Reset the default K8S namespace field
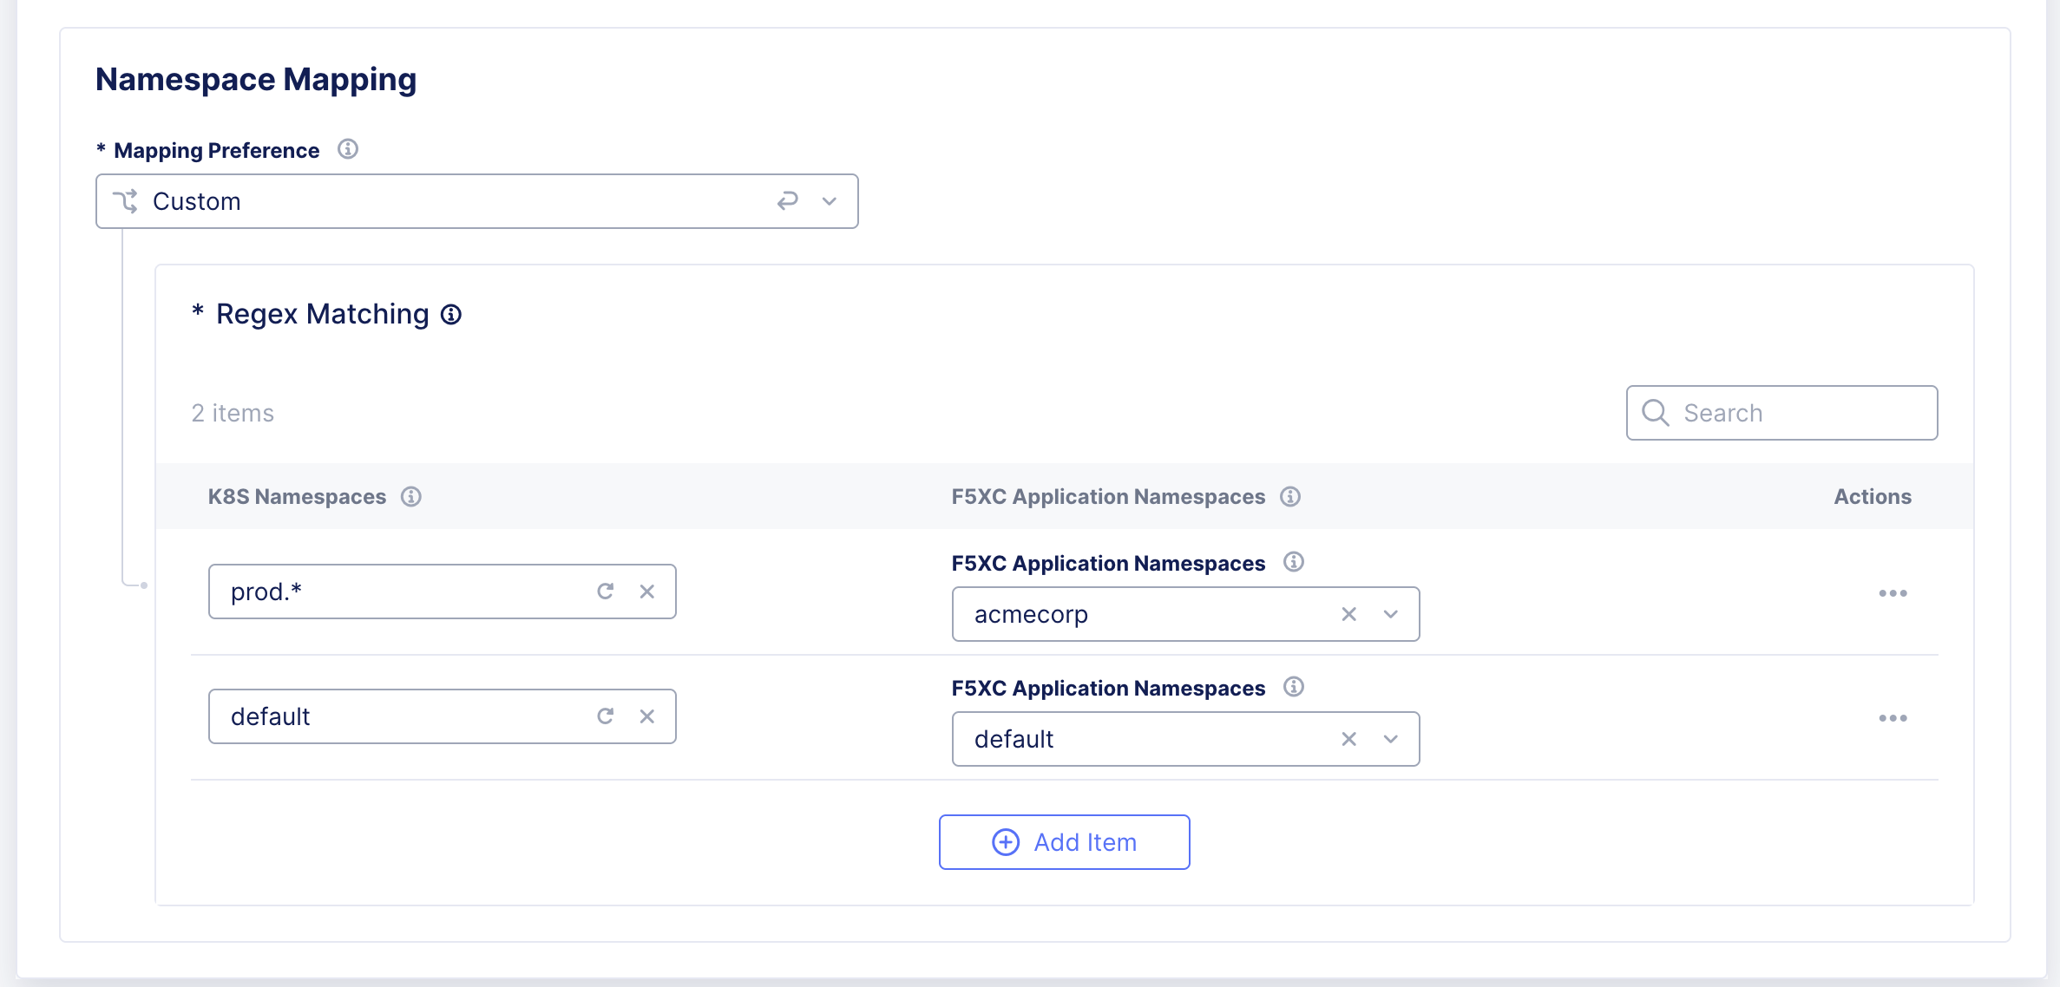2060x987 pixels. 605,716
